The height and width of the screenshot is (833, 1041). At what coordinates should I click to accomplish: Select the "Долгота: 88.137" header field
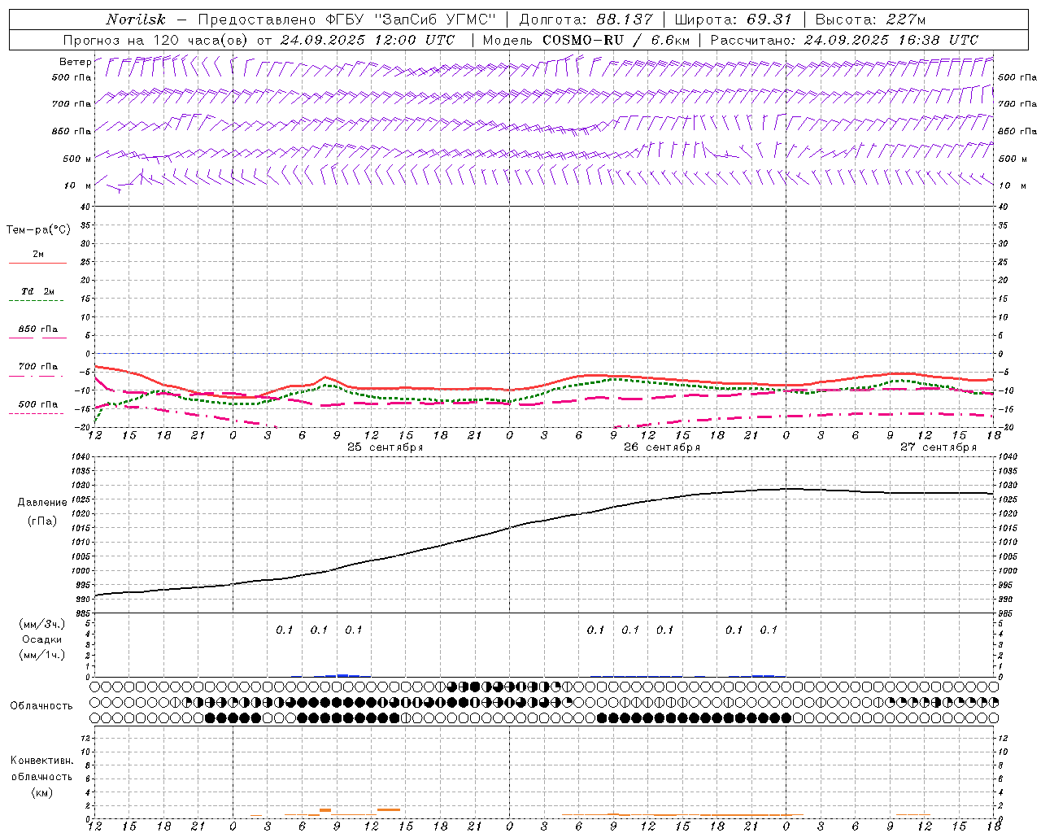(x=586, y=20)
